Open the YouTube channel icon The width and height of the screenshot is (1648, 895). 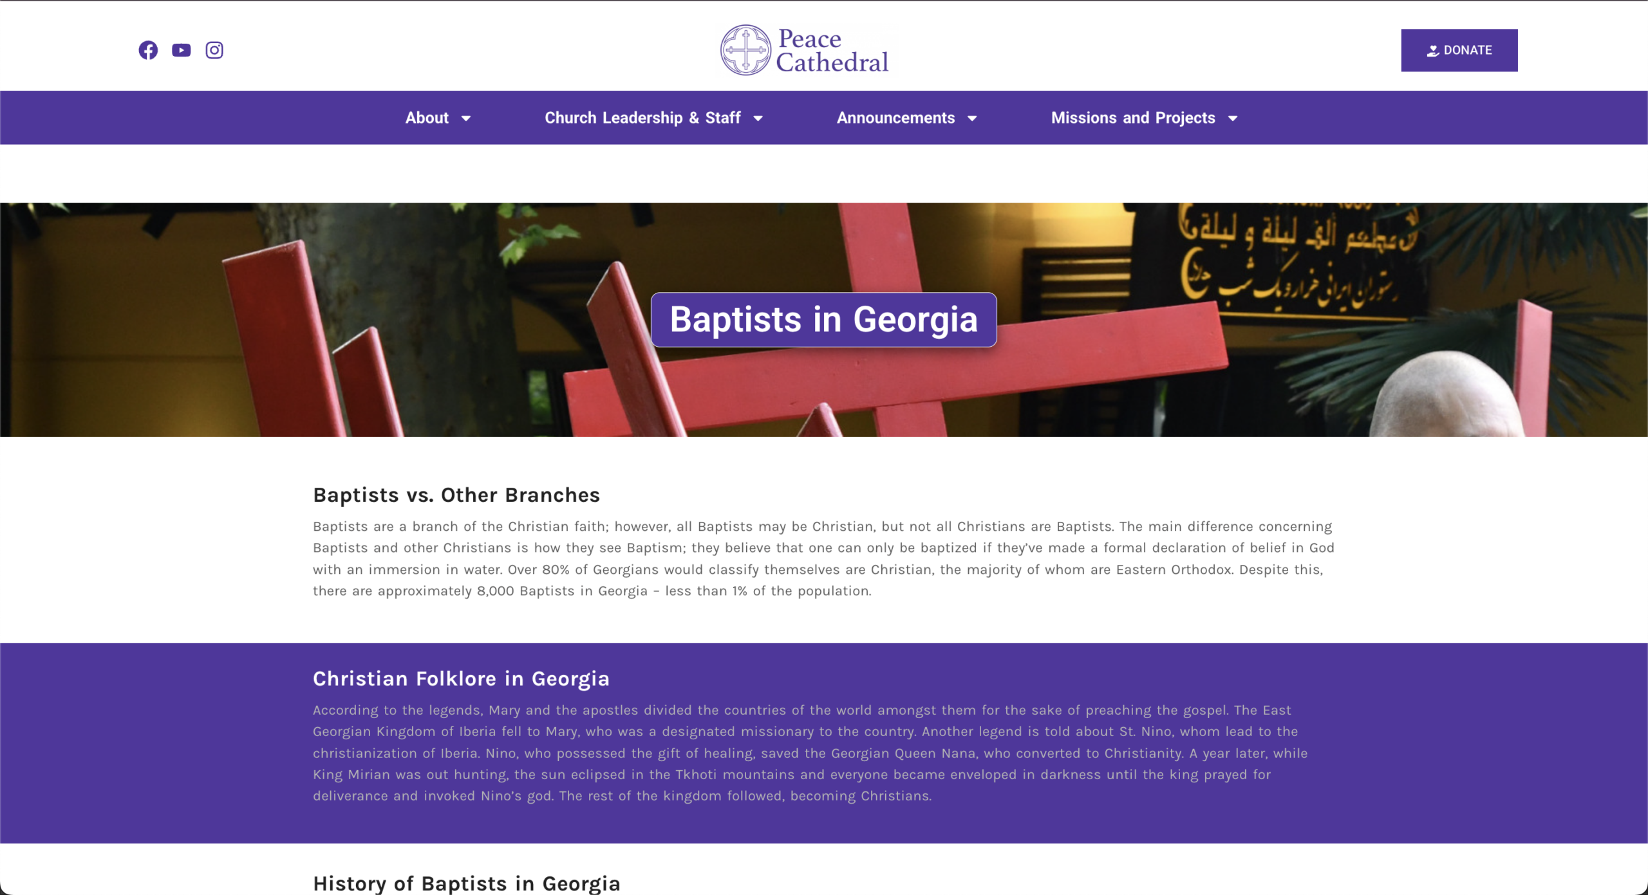[182, 50]
